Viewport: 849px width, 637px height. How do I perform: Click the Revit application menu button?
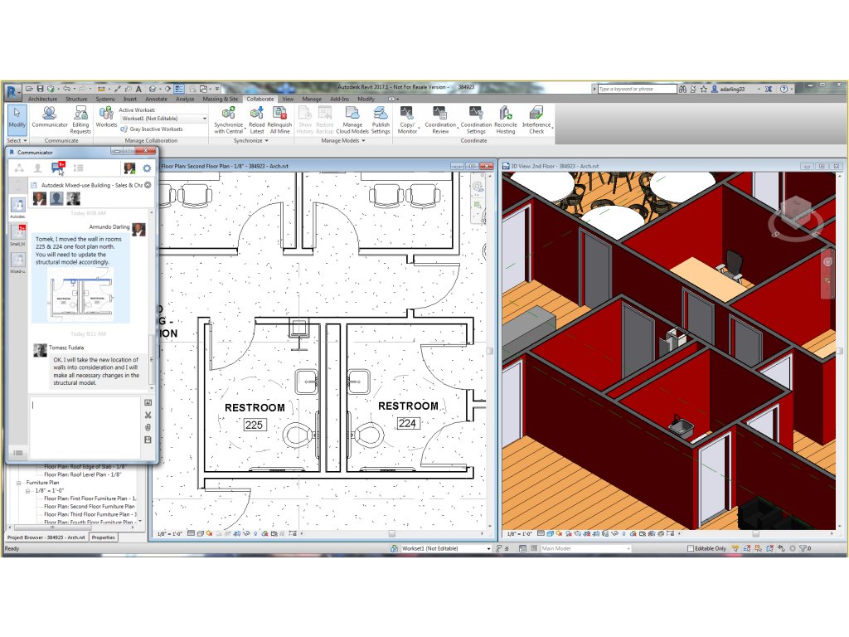pos(12,91)
